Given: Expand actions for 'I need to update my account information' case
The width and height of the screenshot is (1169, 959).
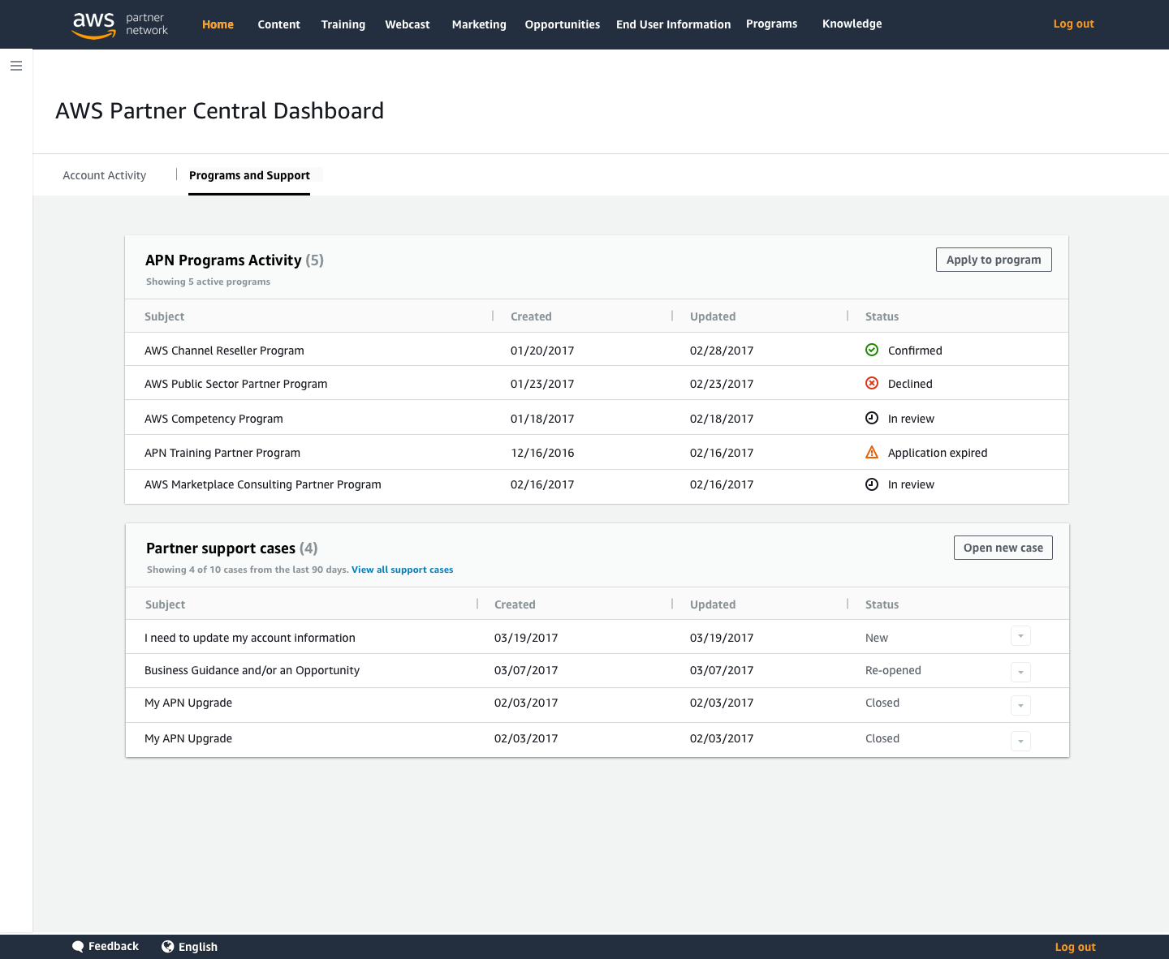Looking at the screenshot, I should (1020, 636).
